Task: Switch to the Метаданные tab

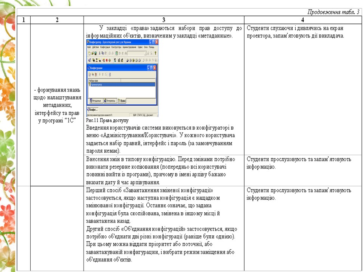Action: [x=95, y=101]
